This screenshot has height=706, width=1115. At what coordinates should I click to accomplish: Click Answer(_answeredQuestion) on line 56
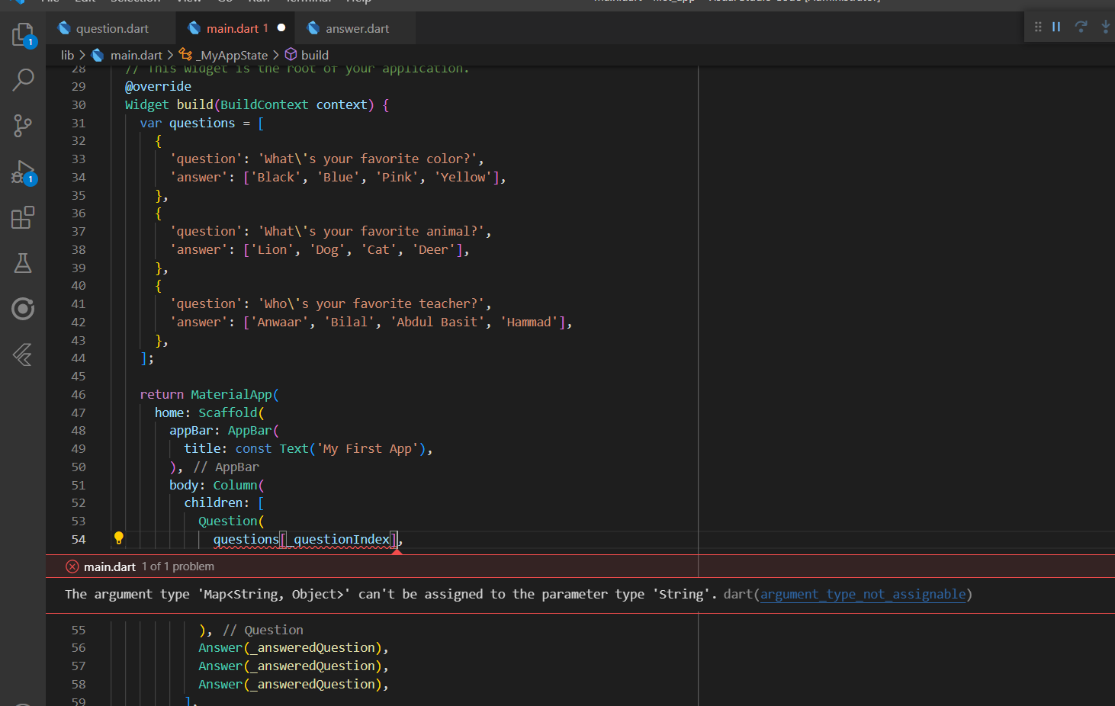294,647
